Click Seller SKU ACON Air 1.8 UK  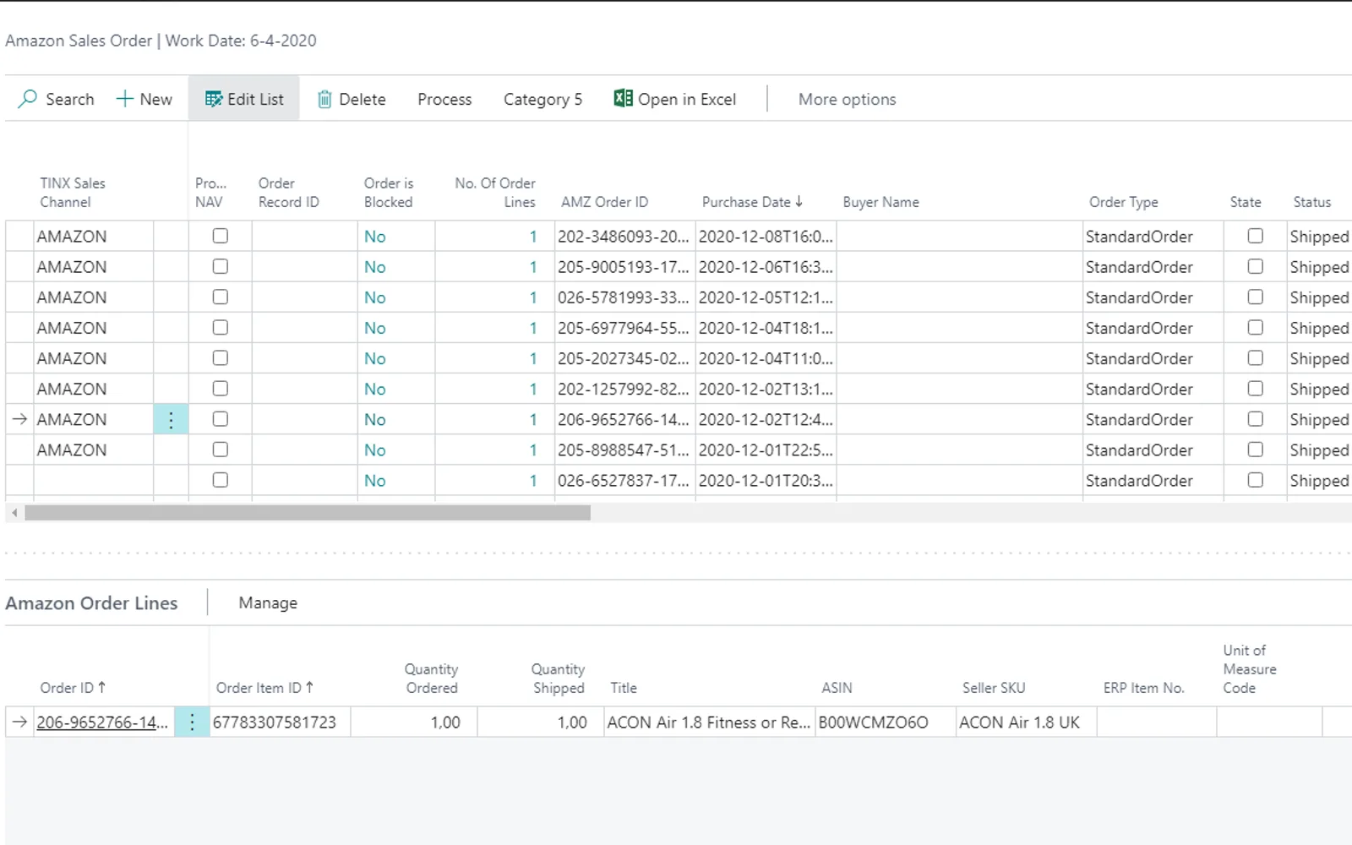[x=1019, y=722]
